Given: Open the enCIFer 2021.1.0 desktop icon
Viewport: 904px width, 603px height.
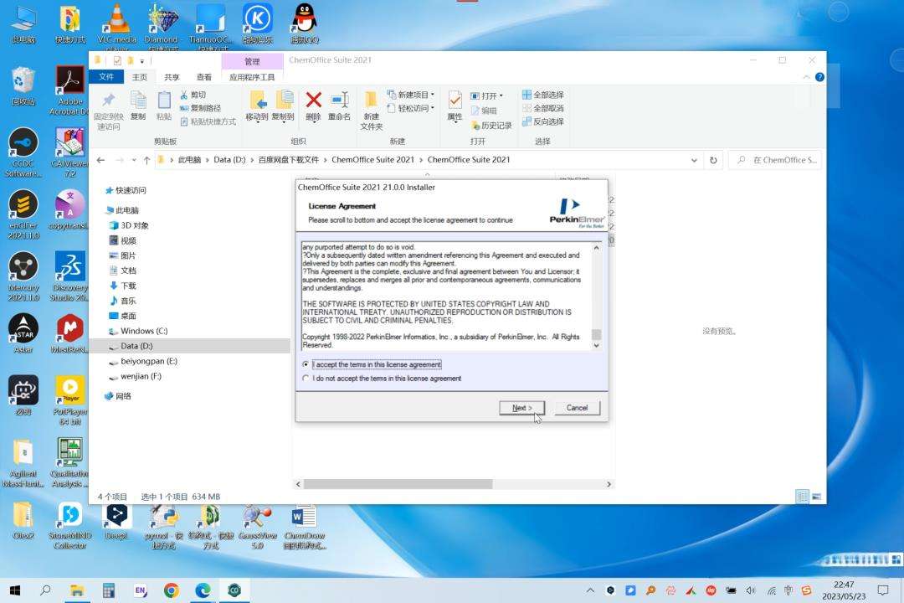Looking at the screenshot, I should tap(23, 214).
